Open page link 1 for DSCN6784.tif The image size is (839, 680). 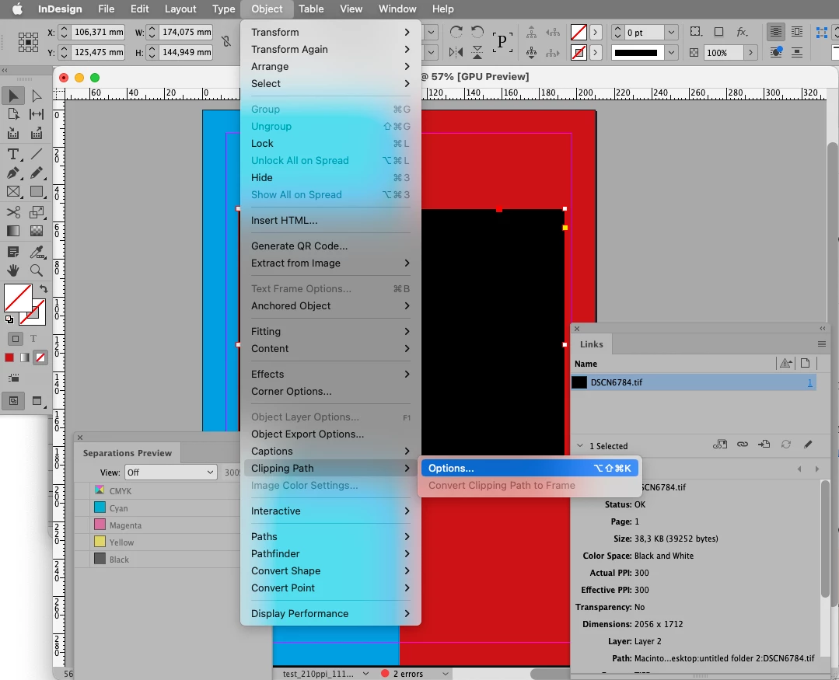[809, 382]
